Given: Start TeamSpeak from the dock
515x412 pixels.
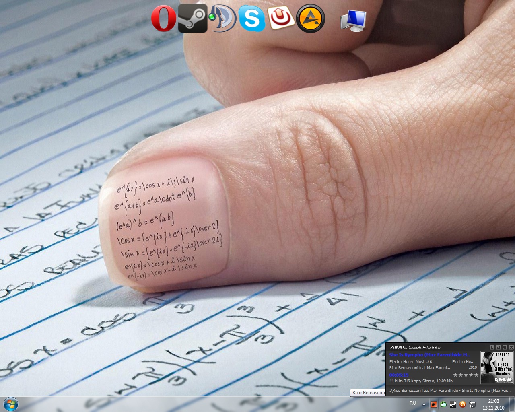Looking at the screenshot, I should pyautogui.click(x=222, y=19).
